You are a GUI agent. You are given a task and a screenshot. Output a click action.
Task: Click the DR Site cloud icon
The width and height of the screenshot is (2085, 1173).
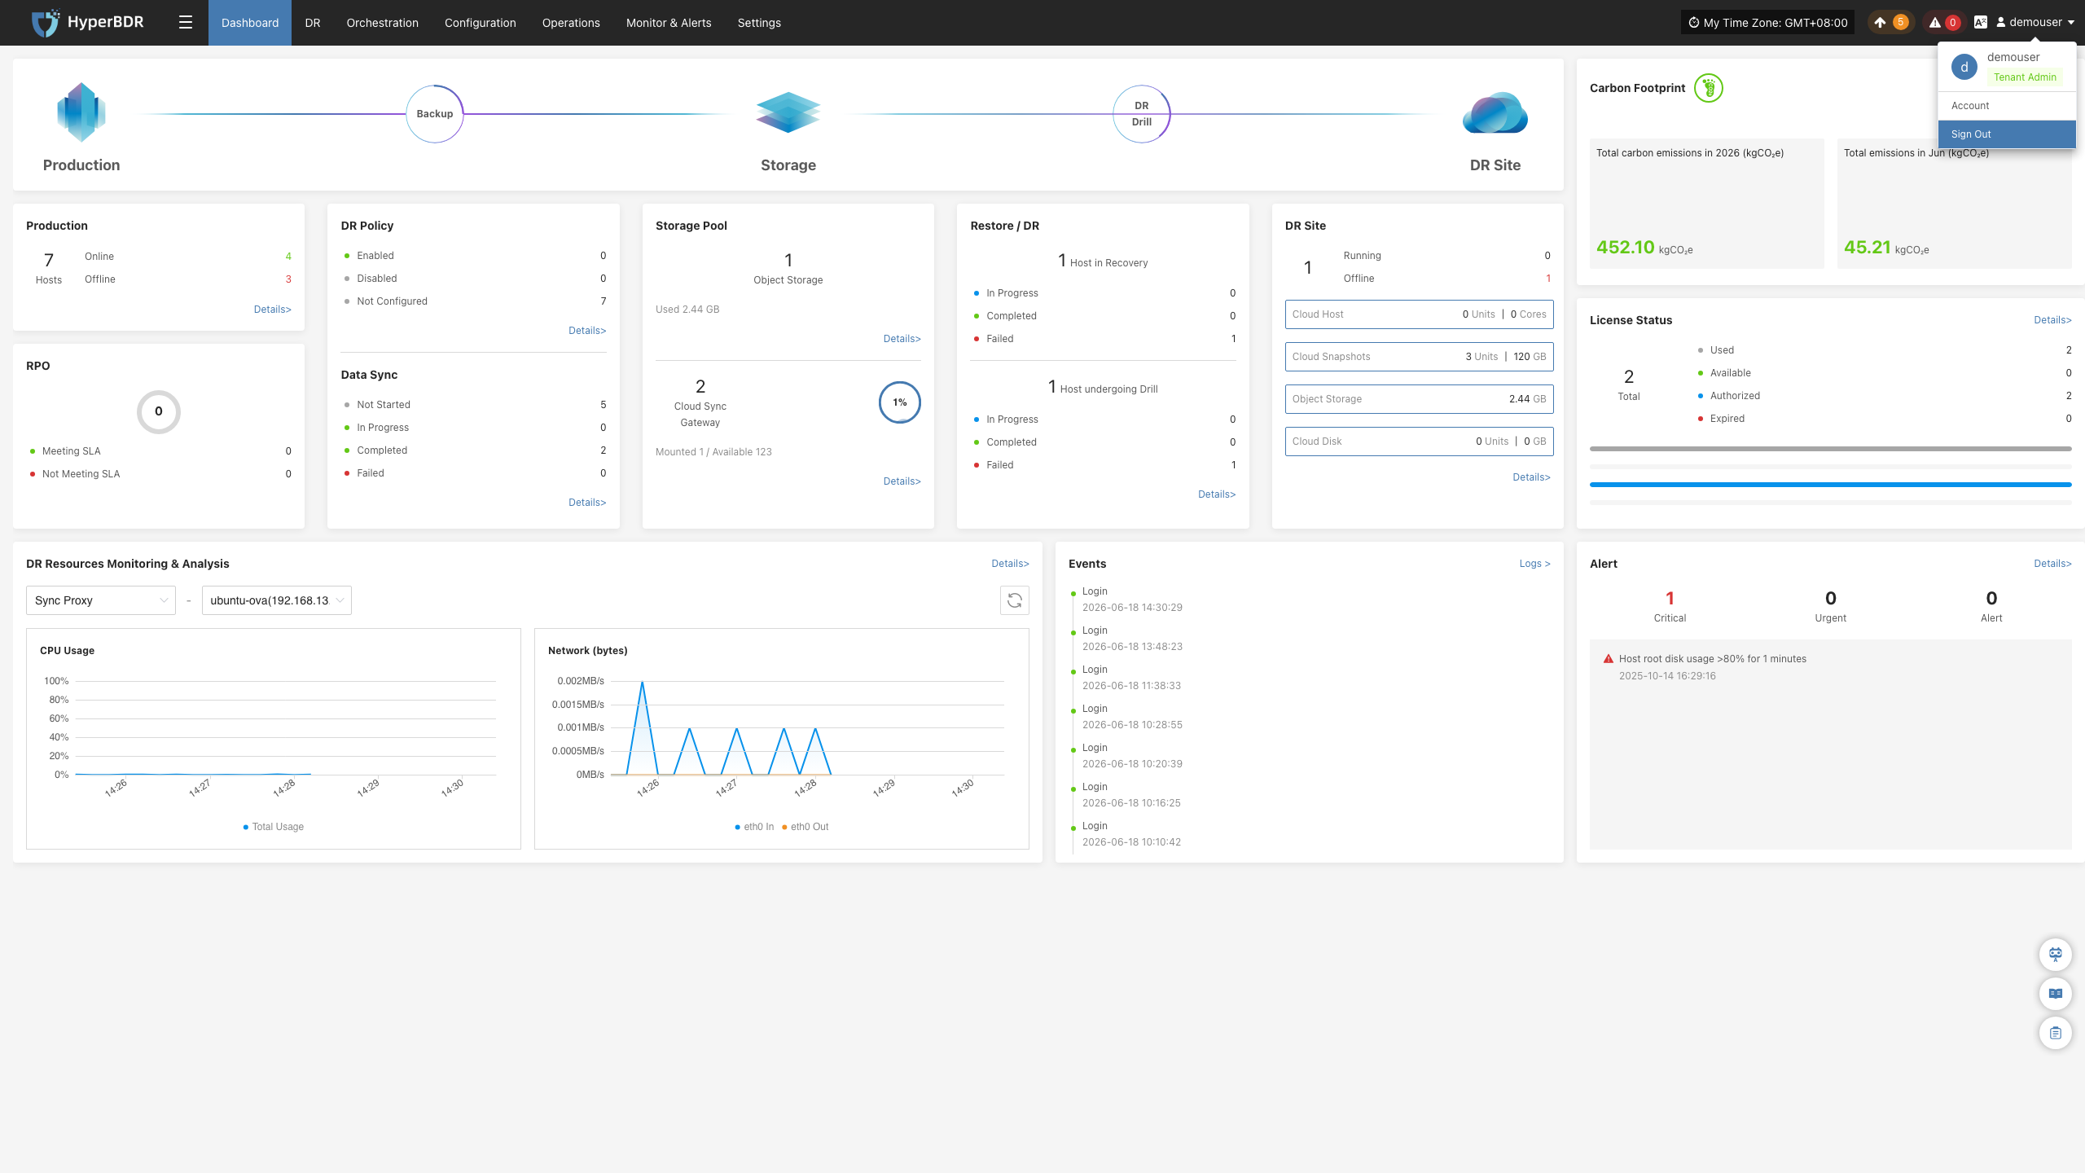[1495, 112]
